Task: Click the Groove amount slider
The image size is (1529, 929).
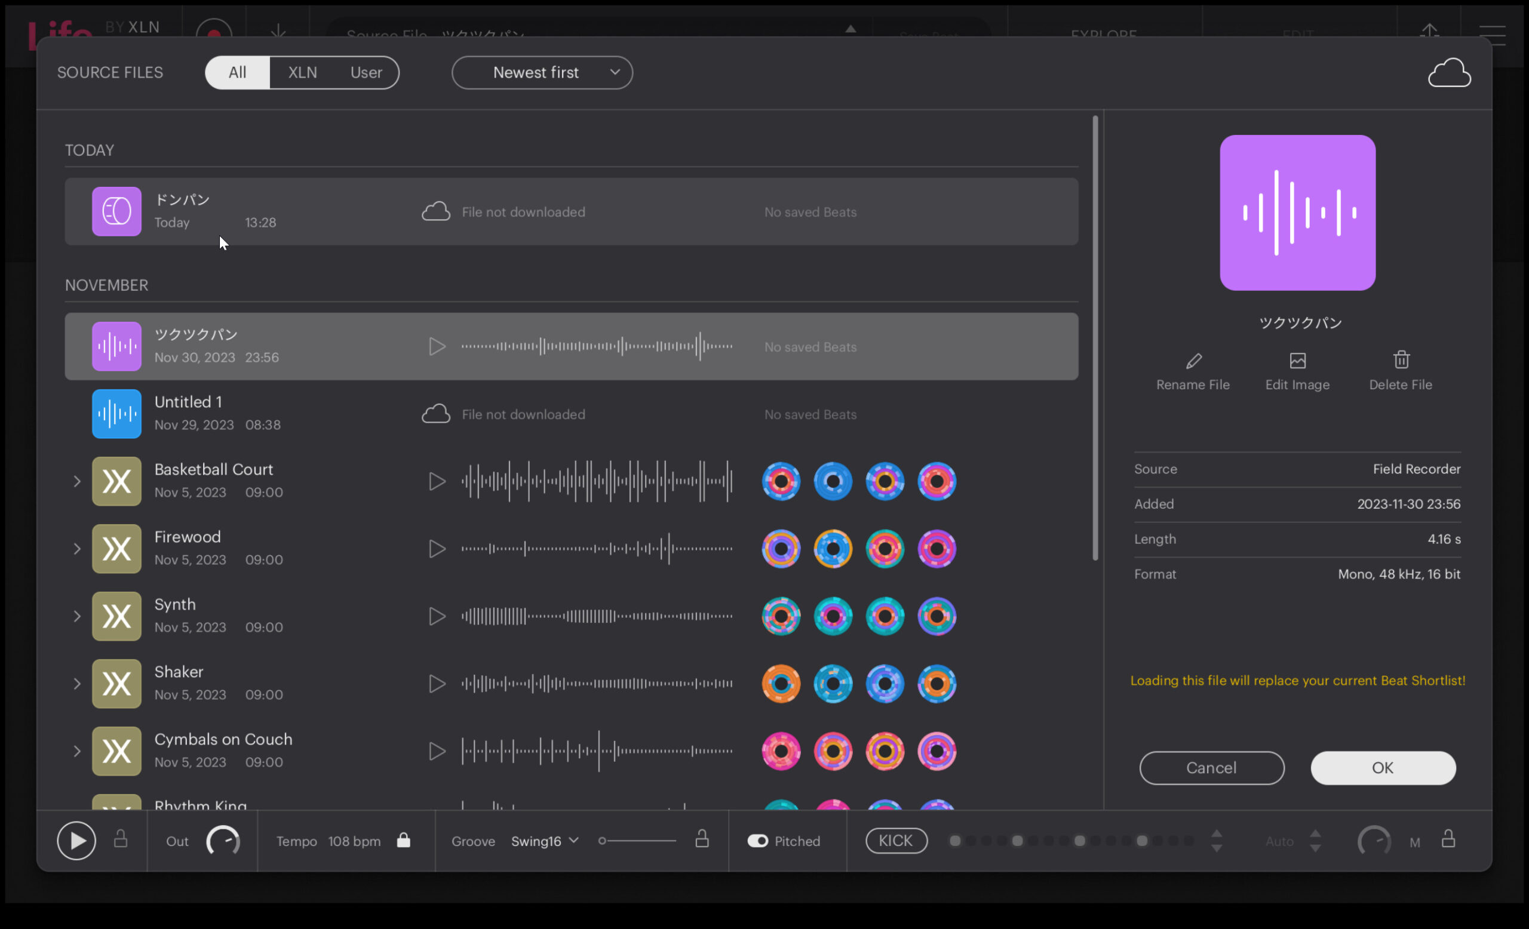Action: coord(637,841)
